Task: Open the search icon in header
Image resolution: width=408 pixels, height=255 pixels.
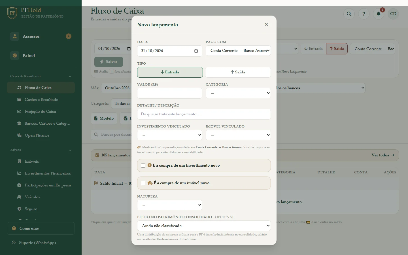Action: (349, 14)
